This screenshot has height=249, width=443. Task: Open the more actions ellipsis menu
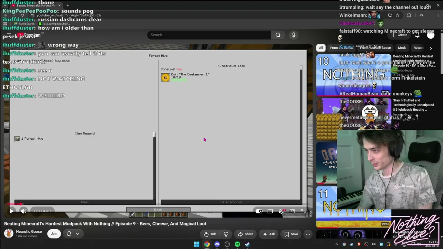(x=308, y=234)
